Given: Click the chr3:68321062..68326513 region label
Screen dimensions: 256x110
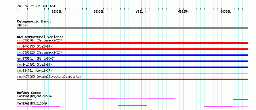Looking at the screenshot, I should (37, 6).
